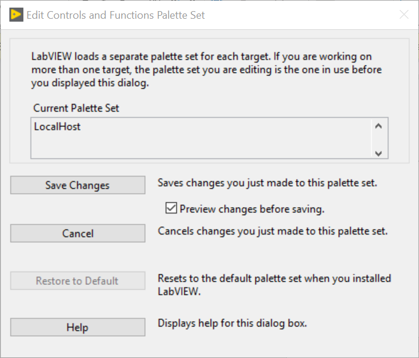Click the dialog title bar text

[116, 15]
